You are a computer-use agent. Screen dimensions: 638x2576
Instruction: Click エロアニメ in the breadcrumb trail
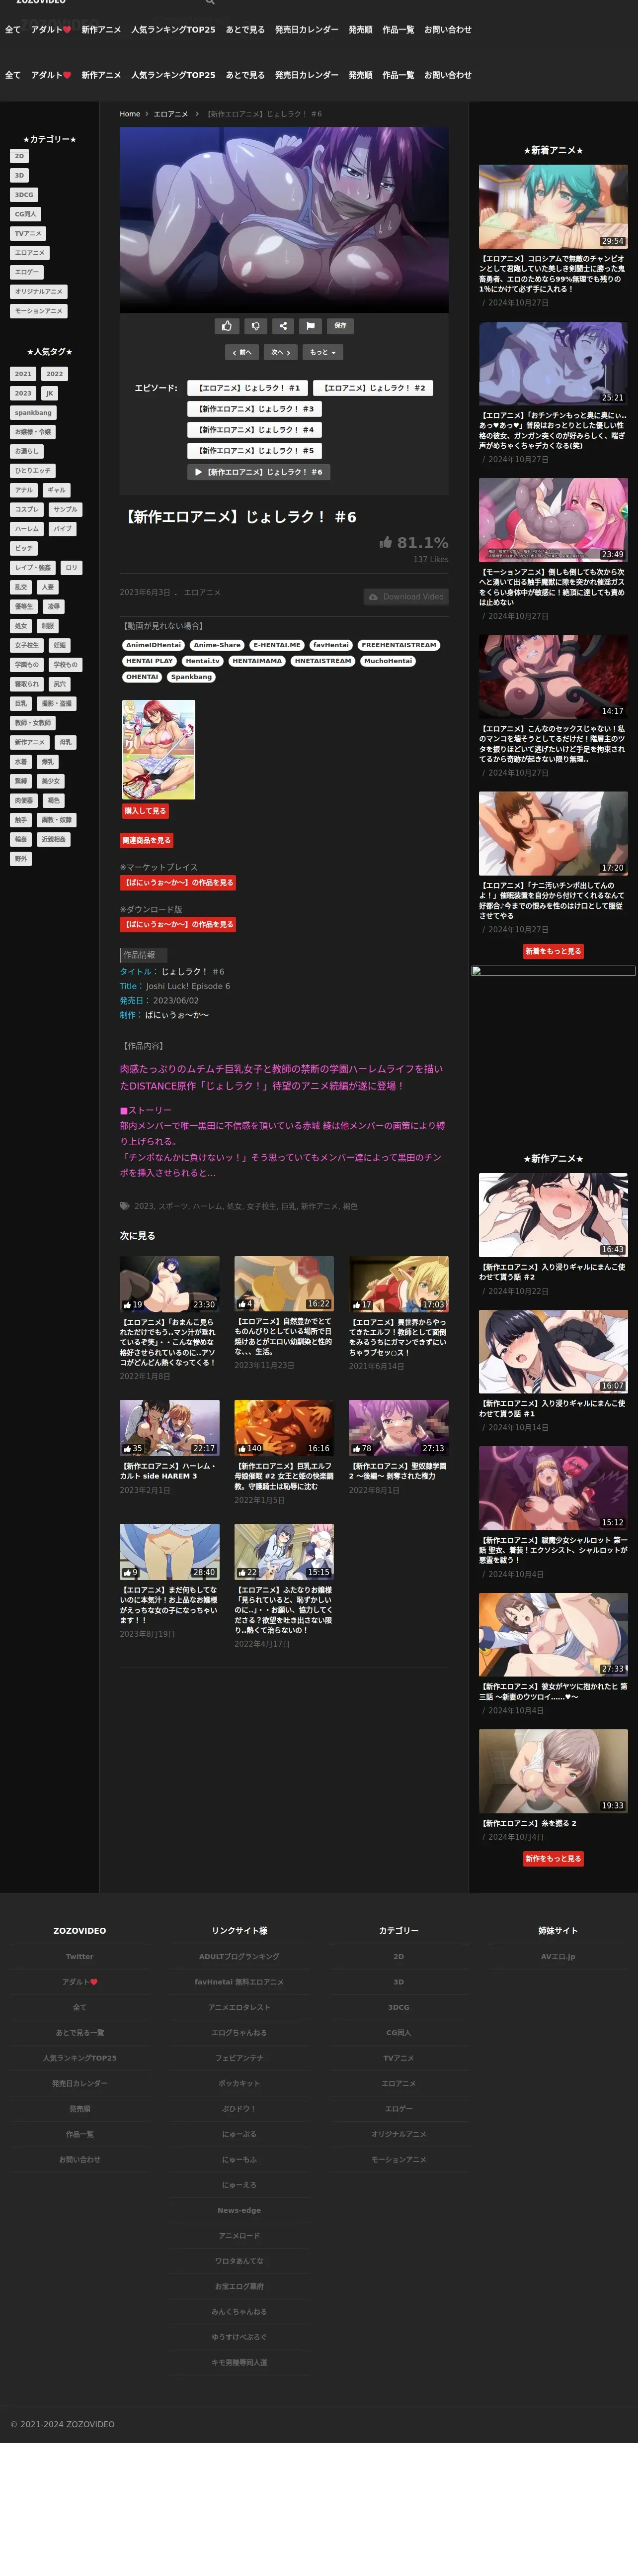click(171, 114)
